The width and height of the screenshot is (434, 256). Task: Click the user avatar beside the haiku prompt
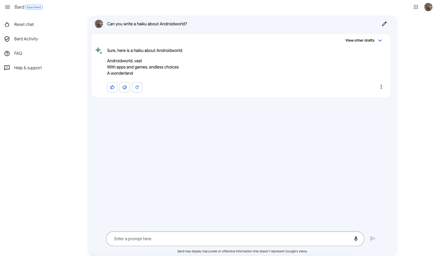pyautogui.click(x=99, y=24)
